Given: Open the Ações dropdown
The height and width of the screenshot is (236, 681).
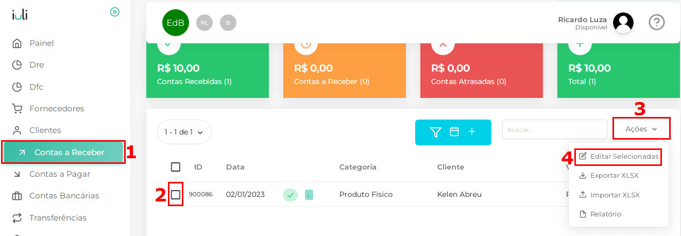Looking at the screenshot, I should (x=641, y=129).
